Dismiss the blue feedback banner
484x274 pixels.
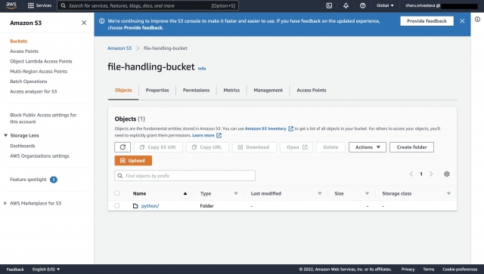(462, 21)
